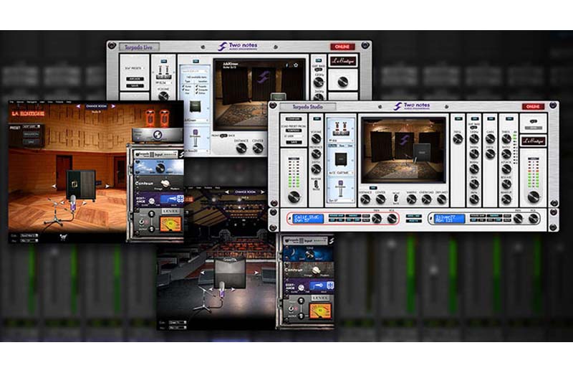Viewport: 573px width, 373px height.
Task: Click the Release knob in Torpedo Studio compressor
Action: (506, 184)
